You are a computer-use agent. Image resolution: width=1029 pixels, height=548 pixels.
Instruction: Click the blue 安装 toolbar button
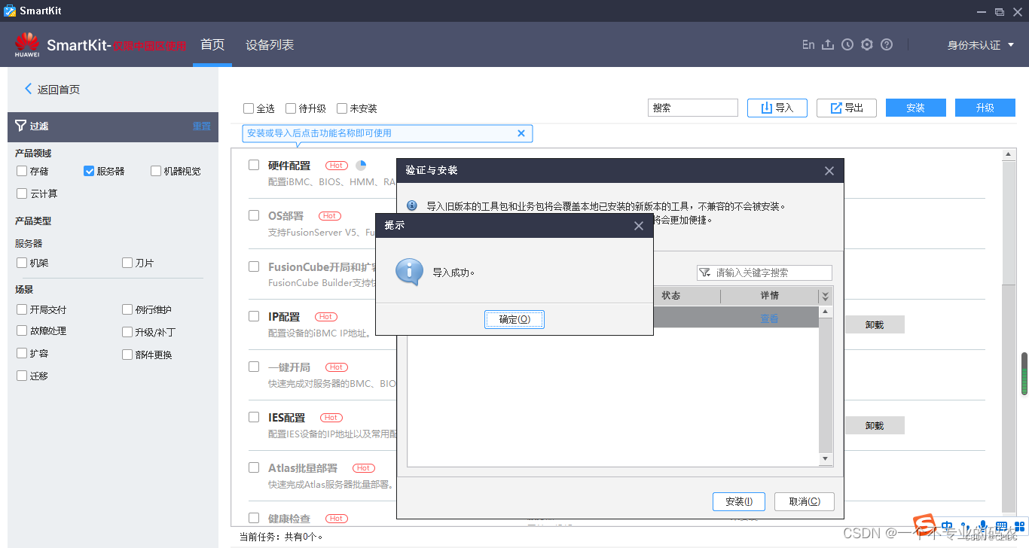point(916,108)
